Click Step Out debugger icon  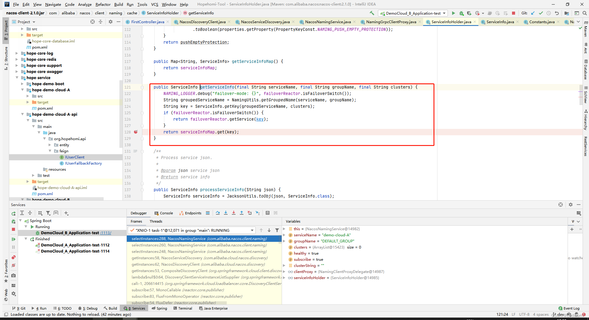coord(242,213)
